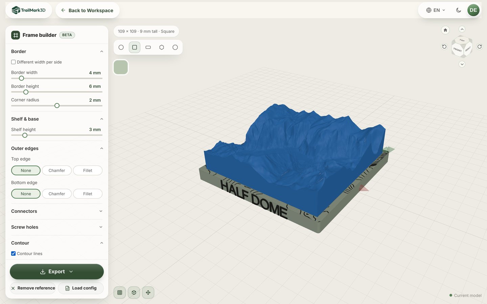Screen dimensions: 487x304
Task: Select the square frame shape
Action: click(135, 47)
